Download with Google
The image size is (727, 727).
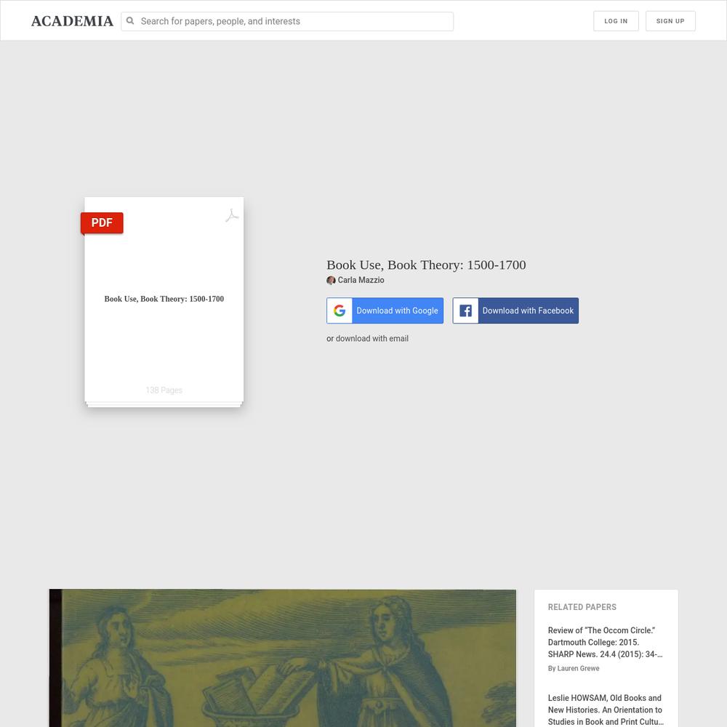[x=385, y=310]
